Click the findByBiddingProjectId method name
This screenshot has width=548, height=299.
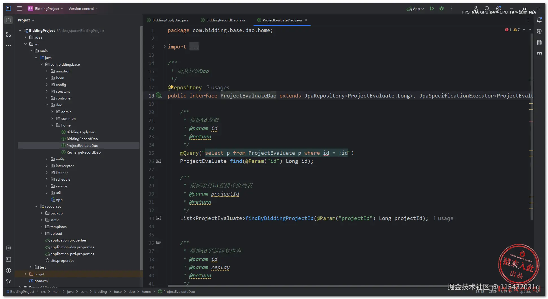click(x=280, y=218)
